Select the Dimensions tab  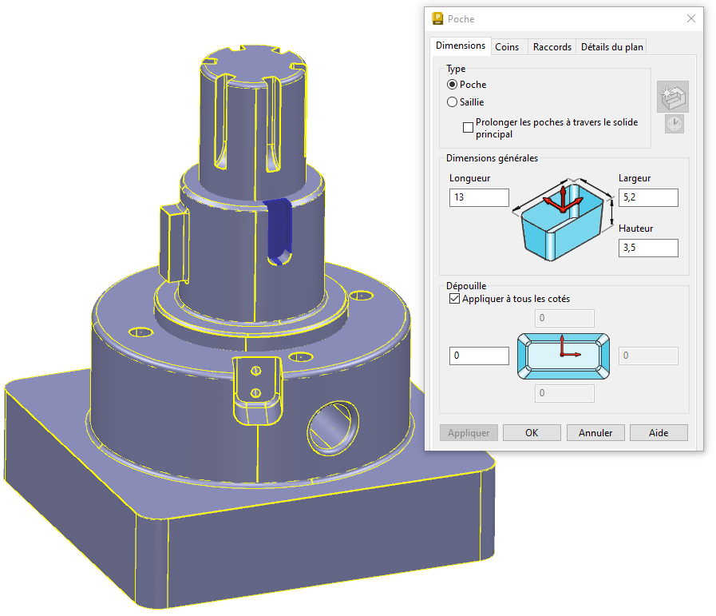(x=461, y=46)
